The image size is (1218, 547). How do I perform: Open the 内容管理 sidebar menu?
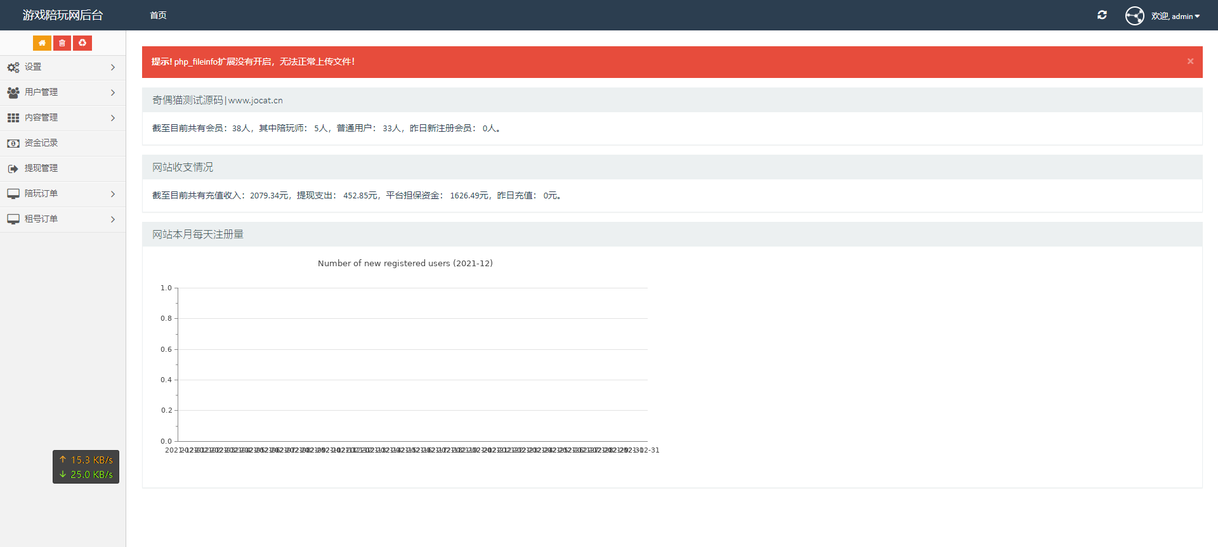tap(63, 118)
